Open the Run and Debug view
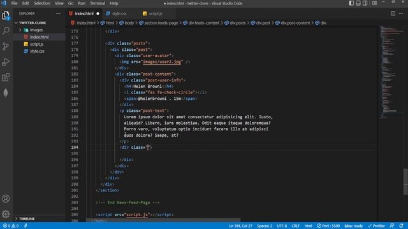This screenshot has height=229, width=408. coord(6,62)
